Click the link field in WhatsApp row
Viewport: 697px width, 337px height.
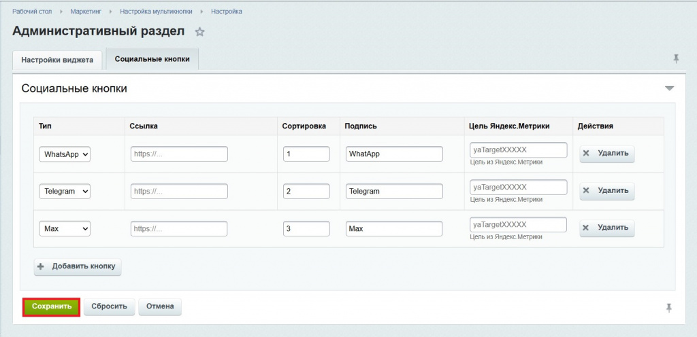(179, 154)
